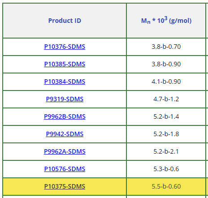Select the 3.8-b-0.70 table cell
The height and width of the screenshot is (198, 208).
pos(166,47)
